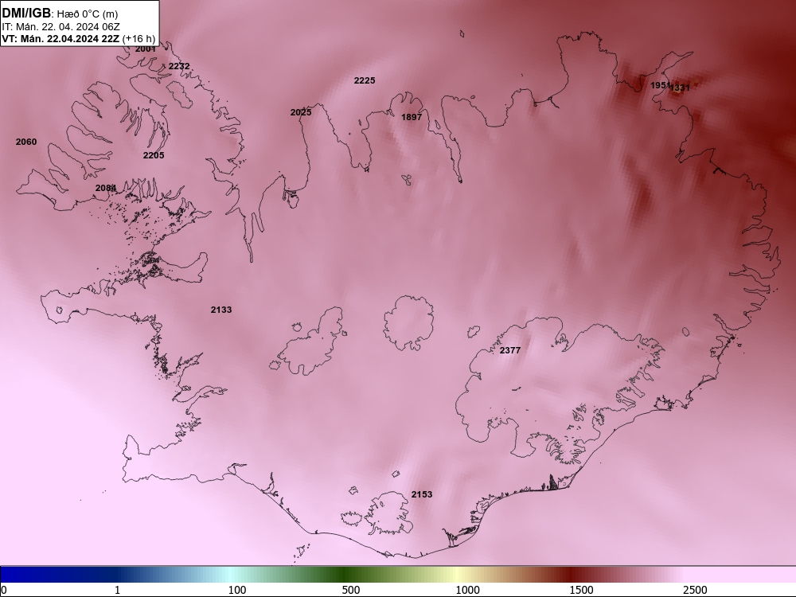Click the 2025 value label
This screenshot has height=597, width=796.
pos(301,112)
